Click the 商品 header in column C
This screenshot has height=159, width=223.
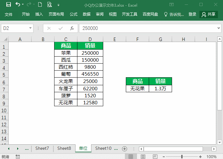point(66,46)
